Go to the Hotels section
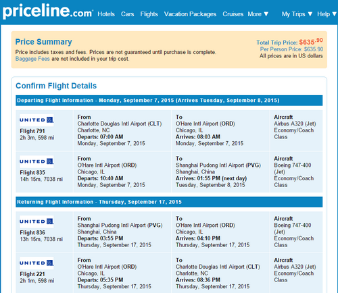 click(x=106, y=14)
